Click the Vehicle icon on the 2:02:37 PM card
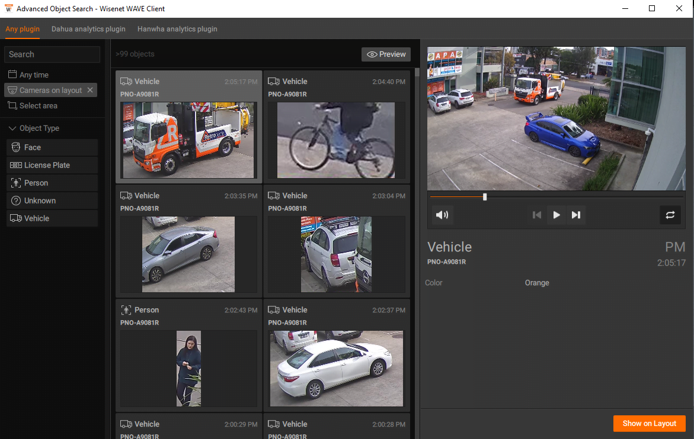This screenshot has height=439, width=694. point(274,310)
